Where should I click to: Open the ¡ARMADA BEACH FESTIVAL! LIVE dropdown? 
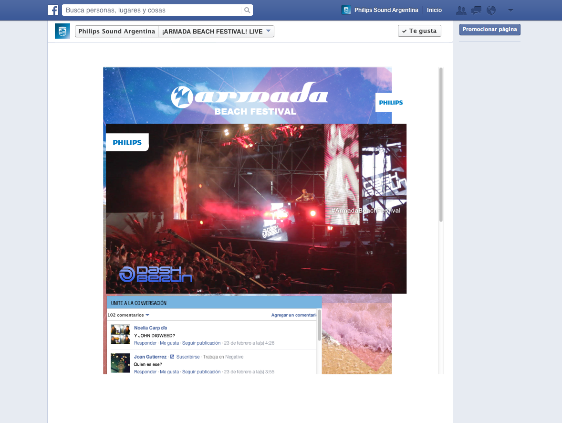[x=217, y=31]
